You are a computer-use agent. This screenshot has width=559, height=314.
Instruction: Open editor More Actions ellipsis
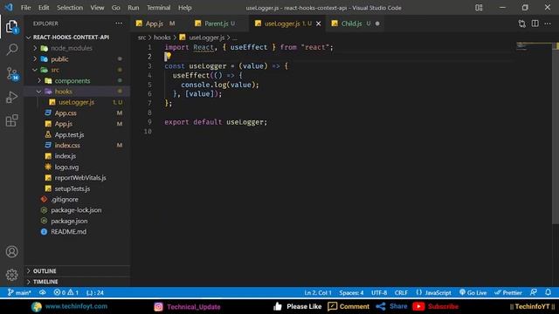[x=548, y=24]
